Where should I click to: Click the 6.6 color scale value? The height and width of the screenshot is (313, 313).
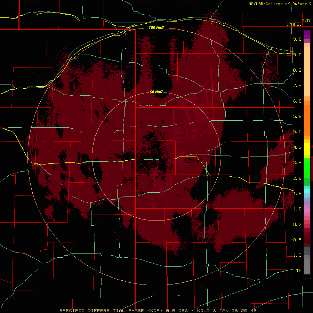(x=297, y=101)
